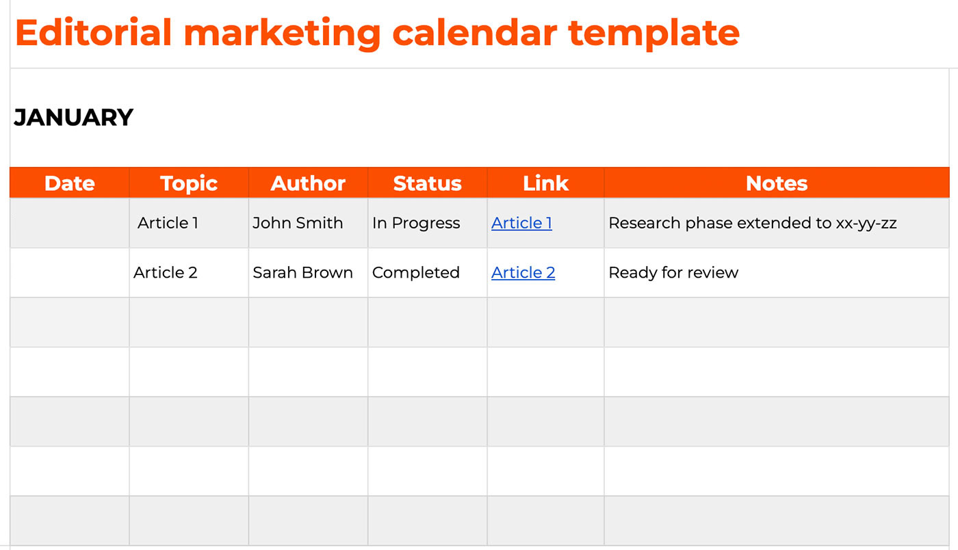Image resolution: width=958 pixels, height=550 pixels.
Task: Click the Author column header
Action: tap(308, 183)
